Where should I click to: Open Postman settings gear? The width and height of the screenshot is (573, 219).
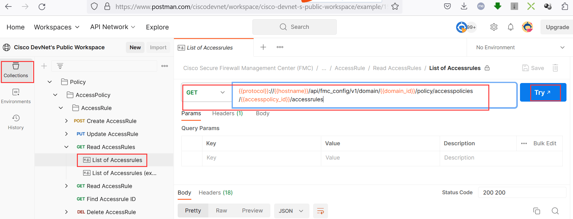(494, 27)
